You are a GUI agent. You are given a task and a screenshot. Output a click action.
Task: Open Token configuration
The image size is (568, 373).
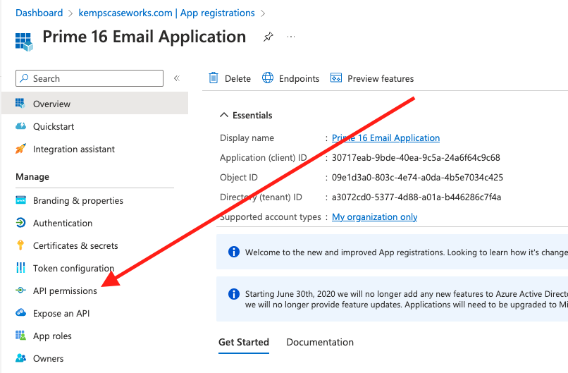tap(73, 268)
